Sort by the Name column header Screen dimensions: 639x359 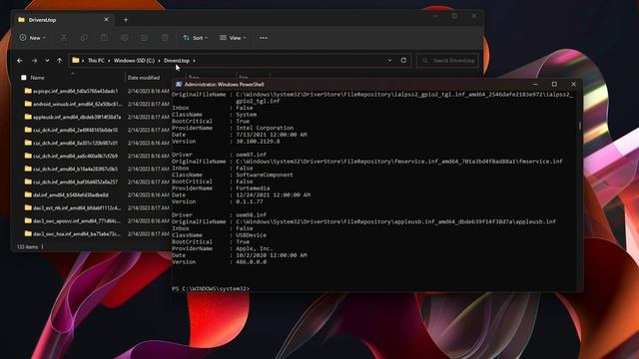pyautogui.click(x=38, y=78)
